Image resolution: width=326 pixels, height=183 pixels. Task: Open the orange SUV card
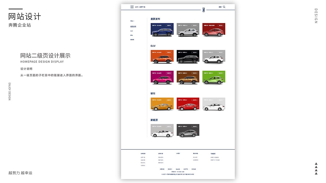point(162,57)
